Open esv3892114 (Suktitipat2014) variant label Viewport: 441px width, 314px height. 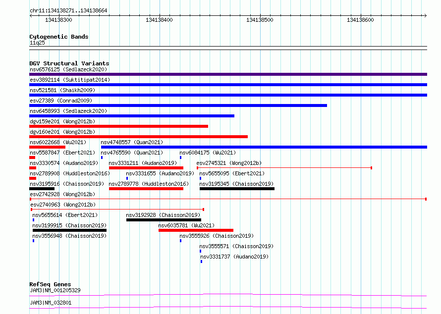click(70, 80)
